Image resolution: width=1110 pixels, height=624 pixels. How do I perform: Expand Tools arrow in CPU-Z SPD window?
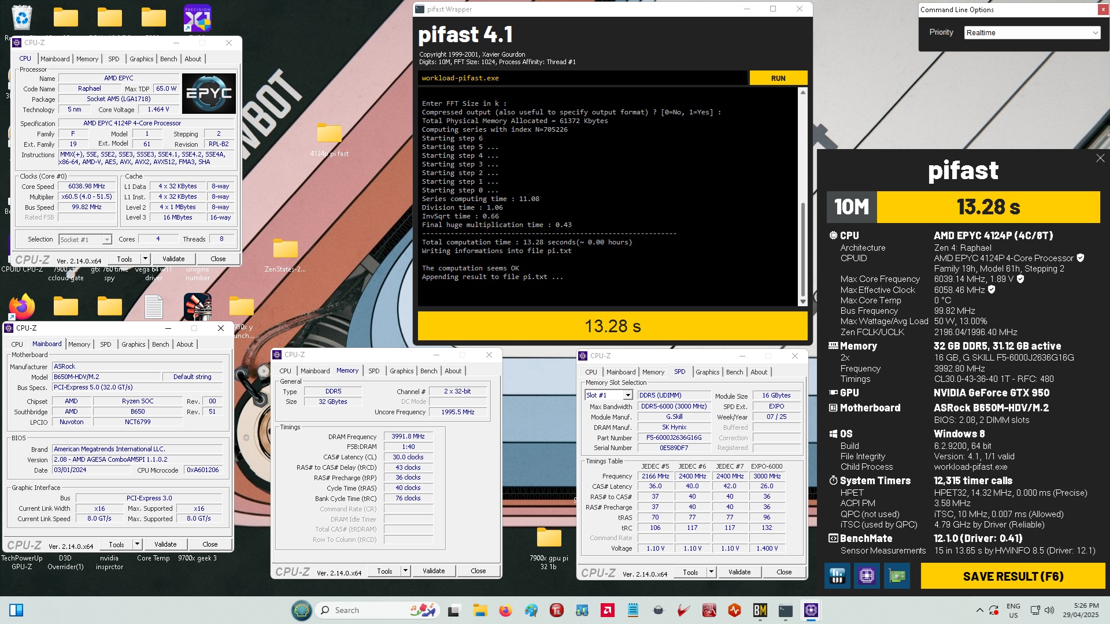tap(712, 572)
